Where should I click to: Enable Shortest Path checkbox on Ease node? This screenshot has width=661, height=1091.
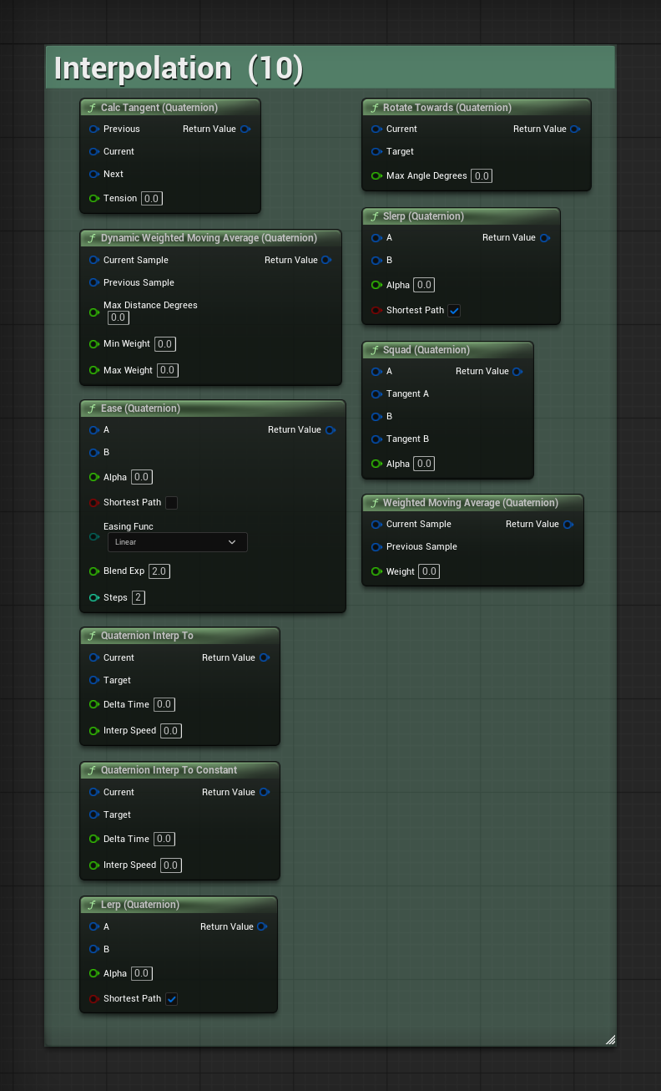pos(171,503)
